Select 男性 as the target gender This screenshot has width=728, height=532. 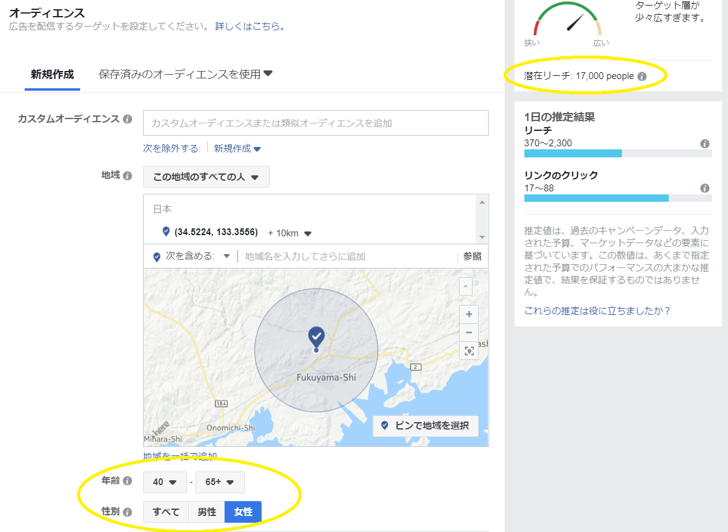(205, 512)
